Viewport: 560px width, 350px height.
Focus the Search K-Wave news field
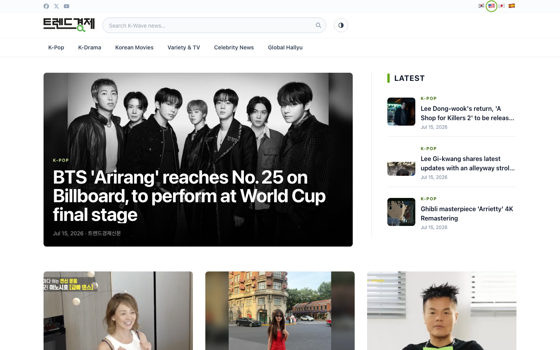point(214,25)
